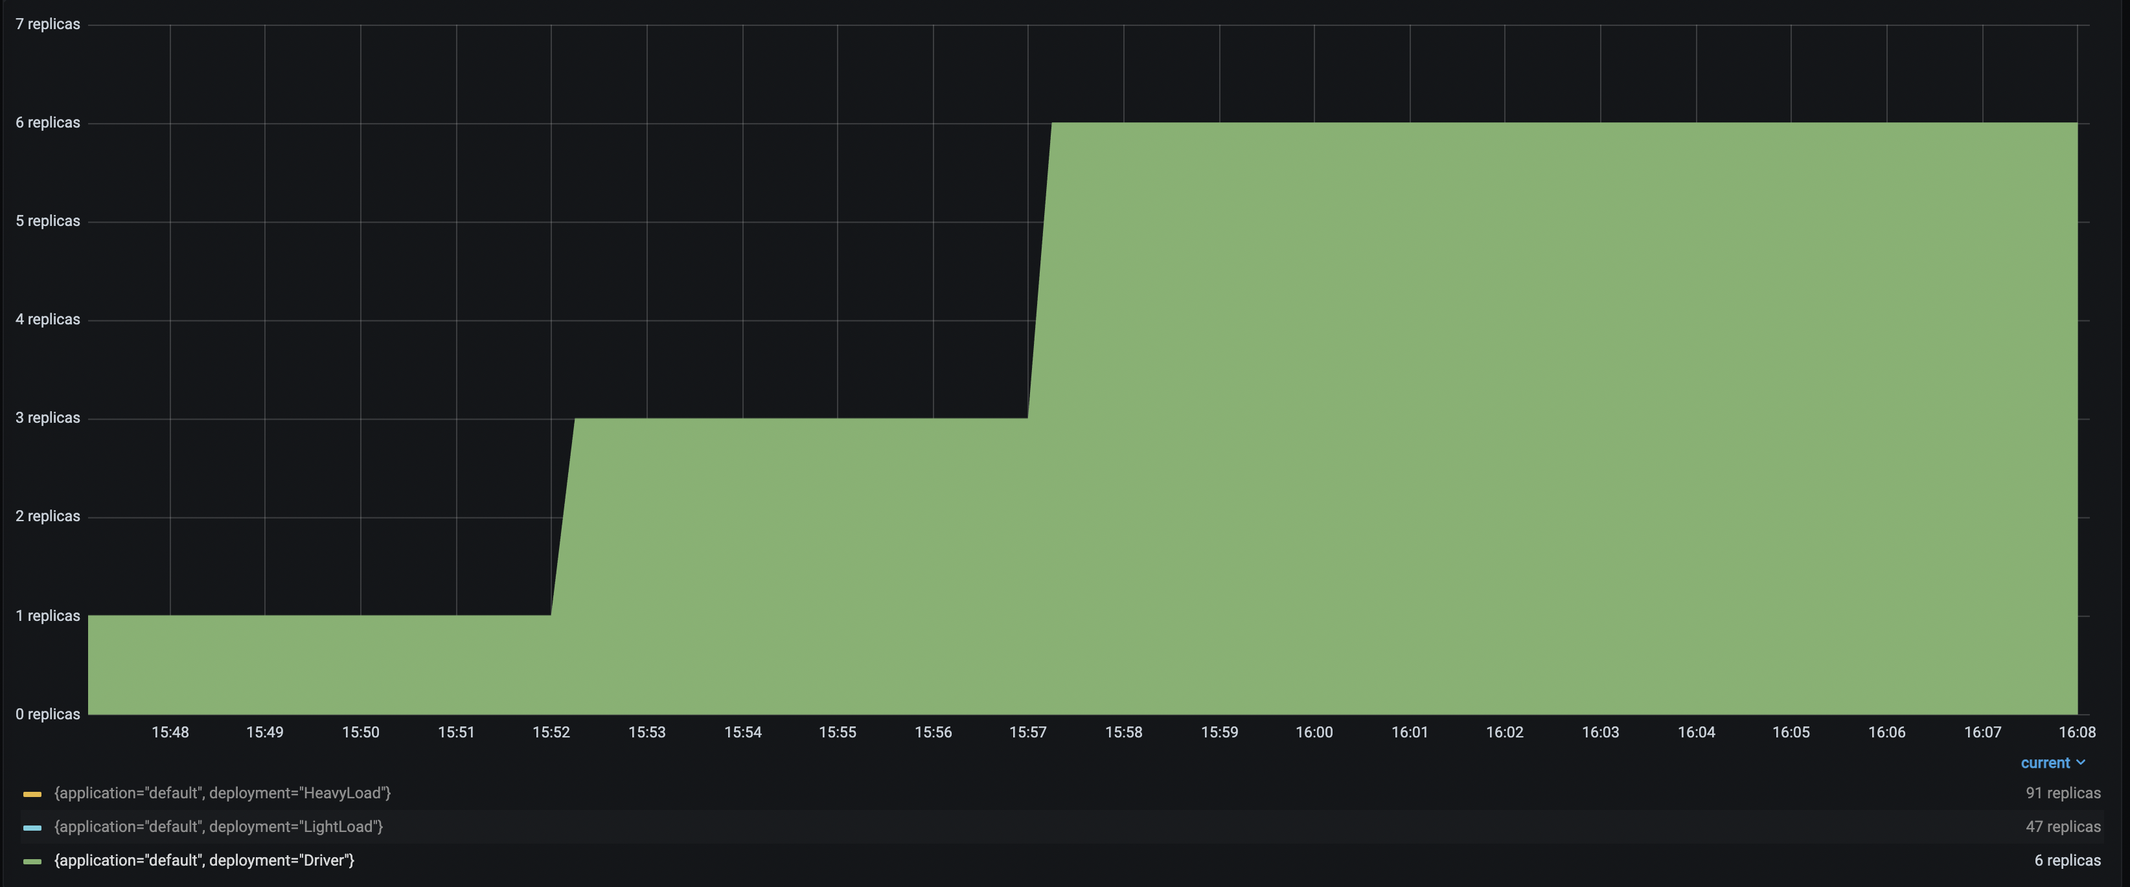
Task: Click the 3 replicas y-axis label
Action: pos(48,418)
